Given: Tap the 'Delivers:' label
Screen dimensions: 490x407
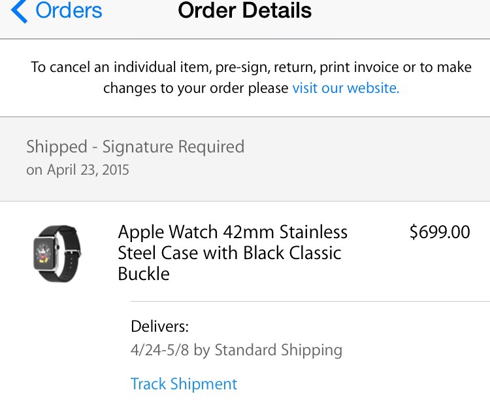Looking at the screenshot, I should [x=159, y=327].
